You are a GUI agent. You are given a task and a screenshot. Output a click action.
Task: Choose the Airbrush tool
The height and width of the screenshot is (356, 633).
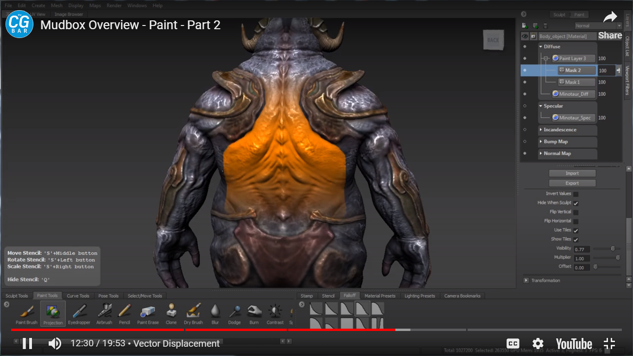[x=104, y=314]
